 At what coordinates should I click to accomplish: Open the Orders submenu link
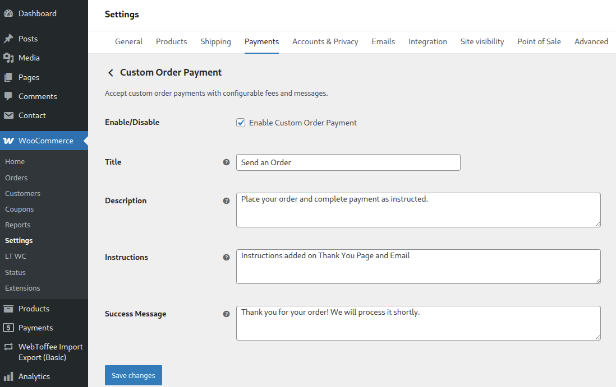(x=16, y=178)
